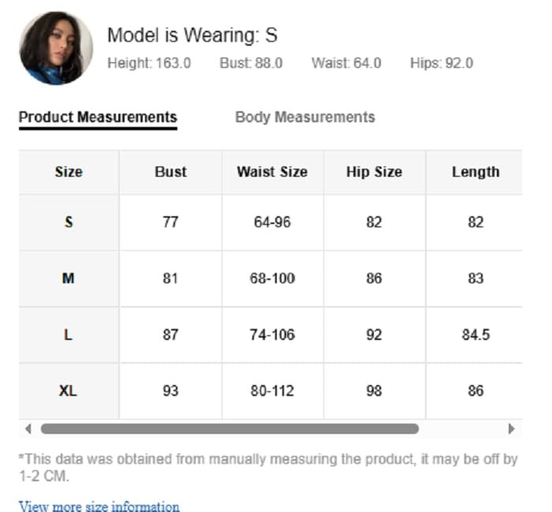Select the XL size row label
The image size is (552, 512).
tap(69, 391)
